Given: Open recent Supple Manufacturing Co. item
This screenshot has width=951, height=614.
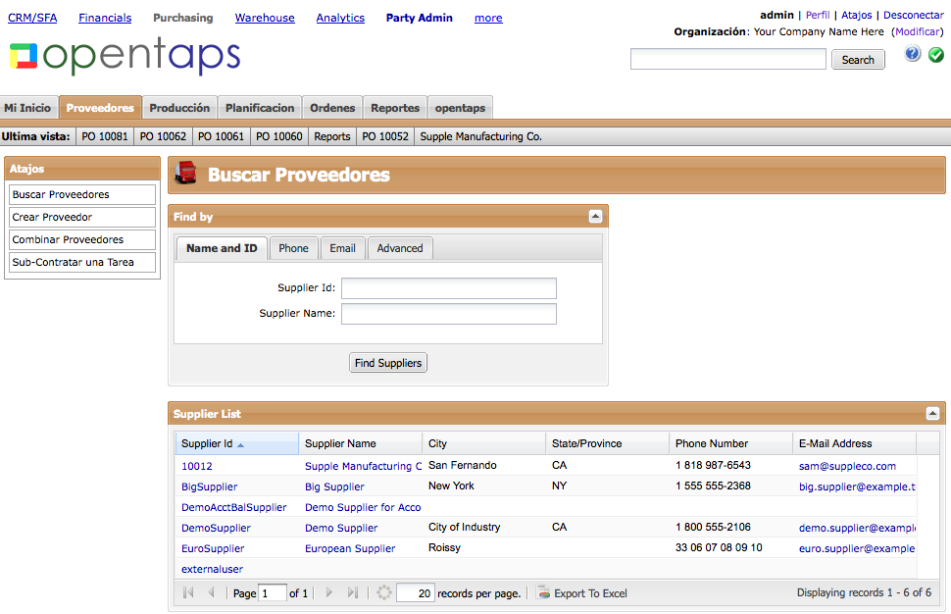Looking at the screenshot, I should (481, 136).
